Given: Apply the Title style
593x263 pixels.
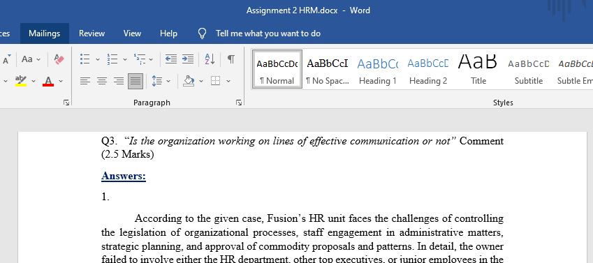Looking at the screenshot, I should click(478, 70).
